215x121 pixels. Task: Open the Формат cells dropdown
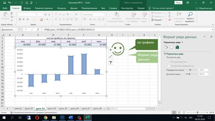click(157, 20)
